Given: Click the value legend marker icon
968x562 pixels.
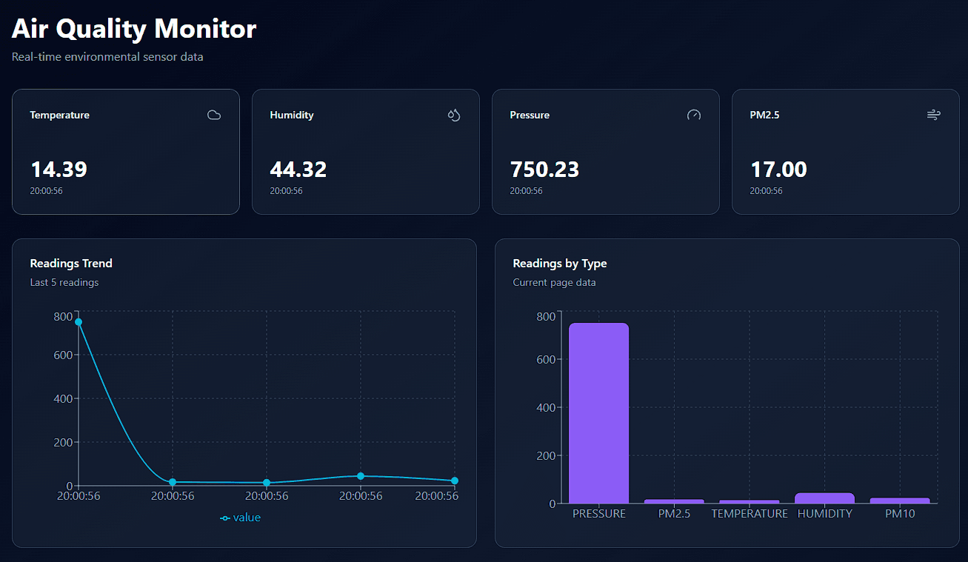Looking at the screenshot, I should pyautogui.click(x=225, y=518).
